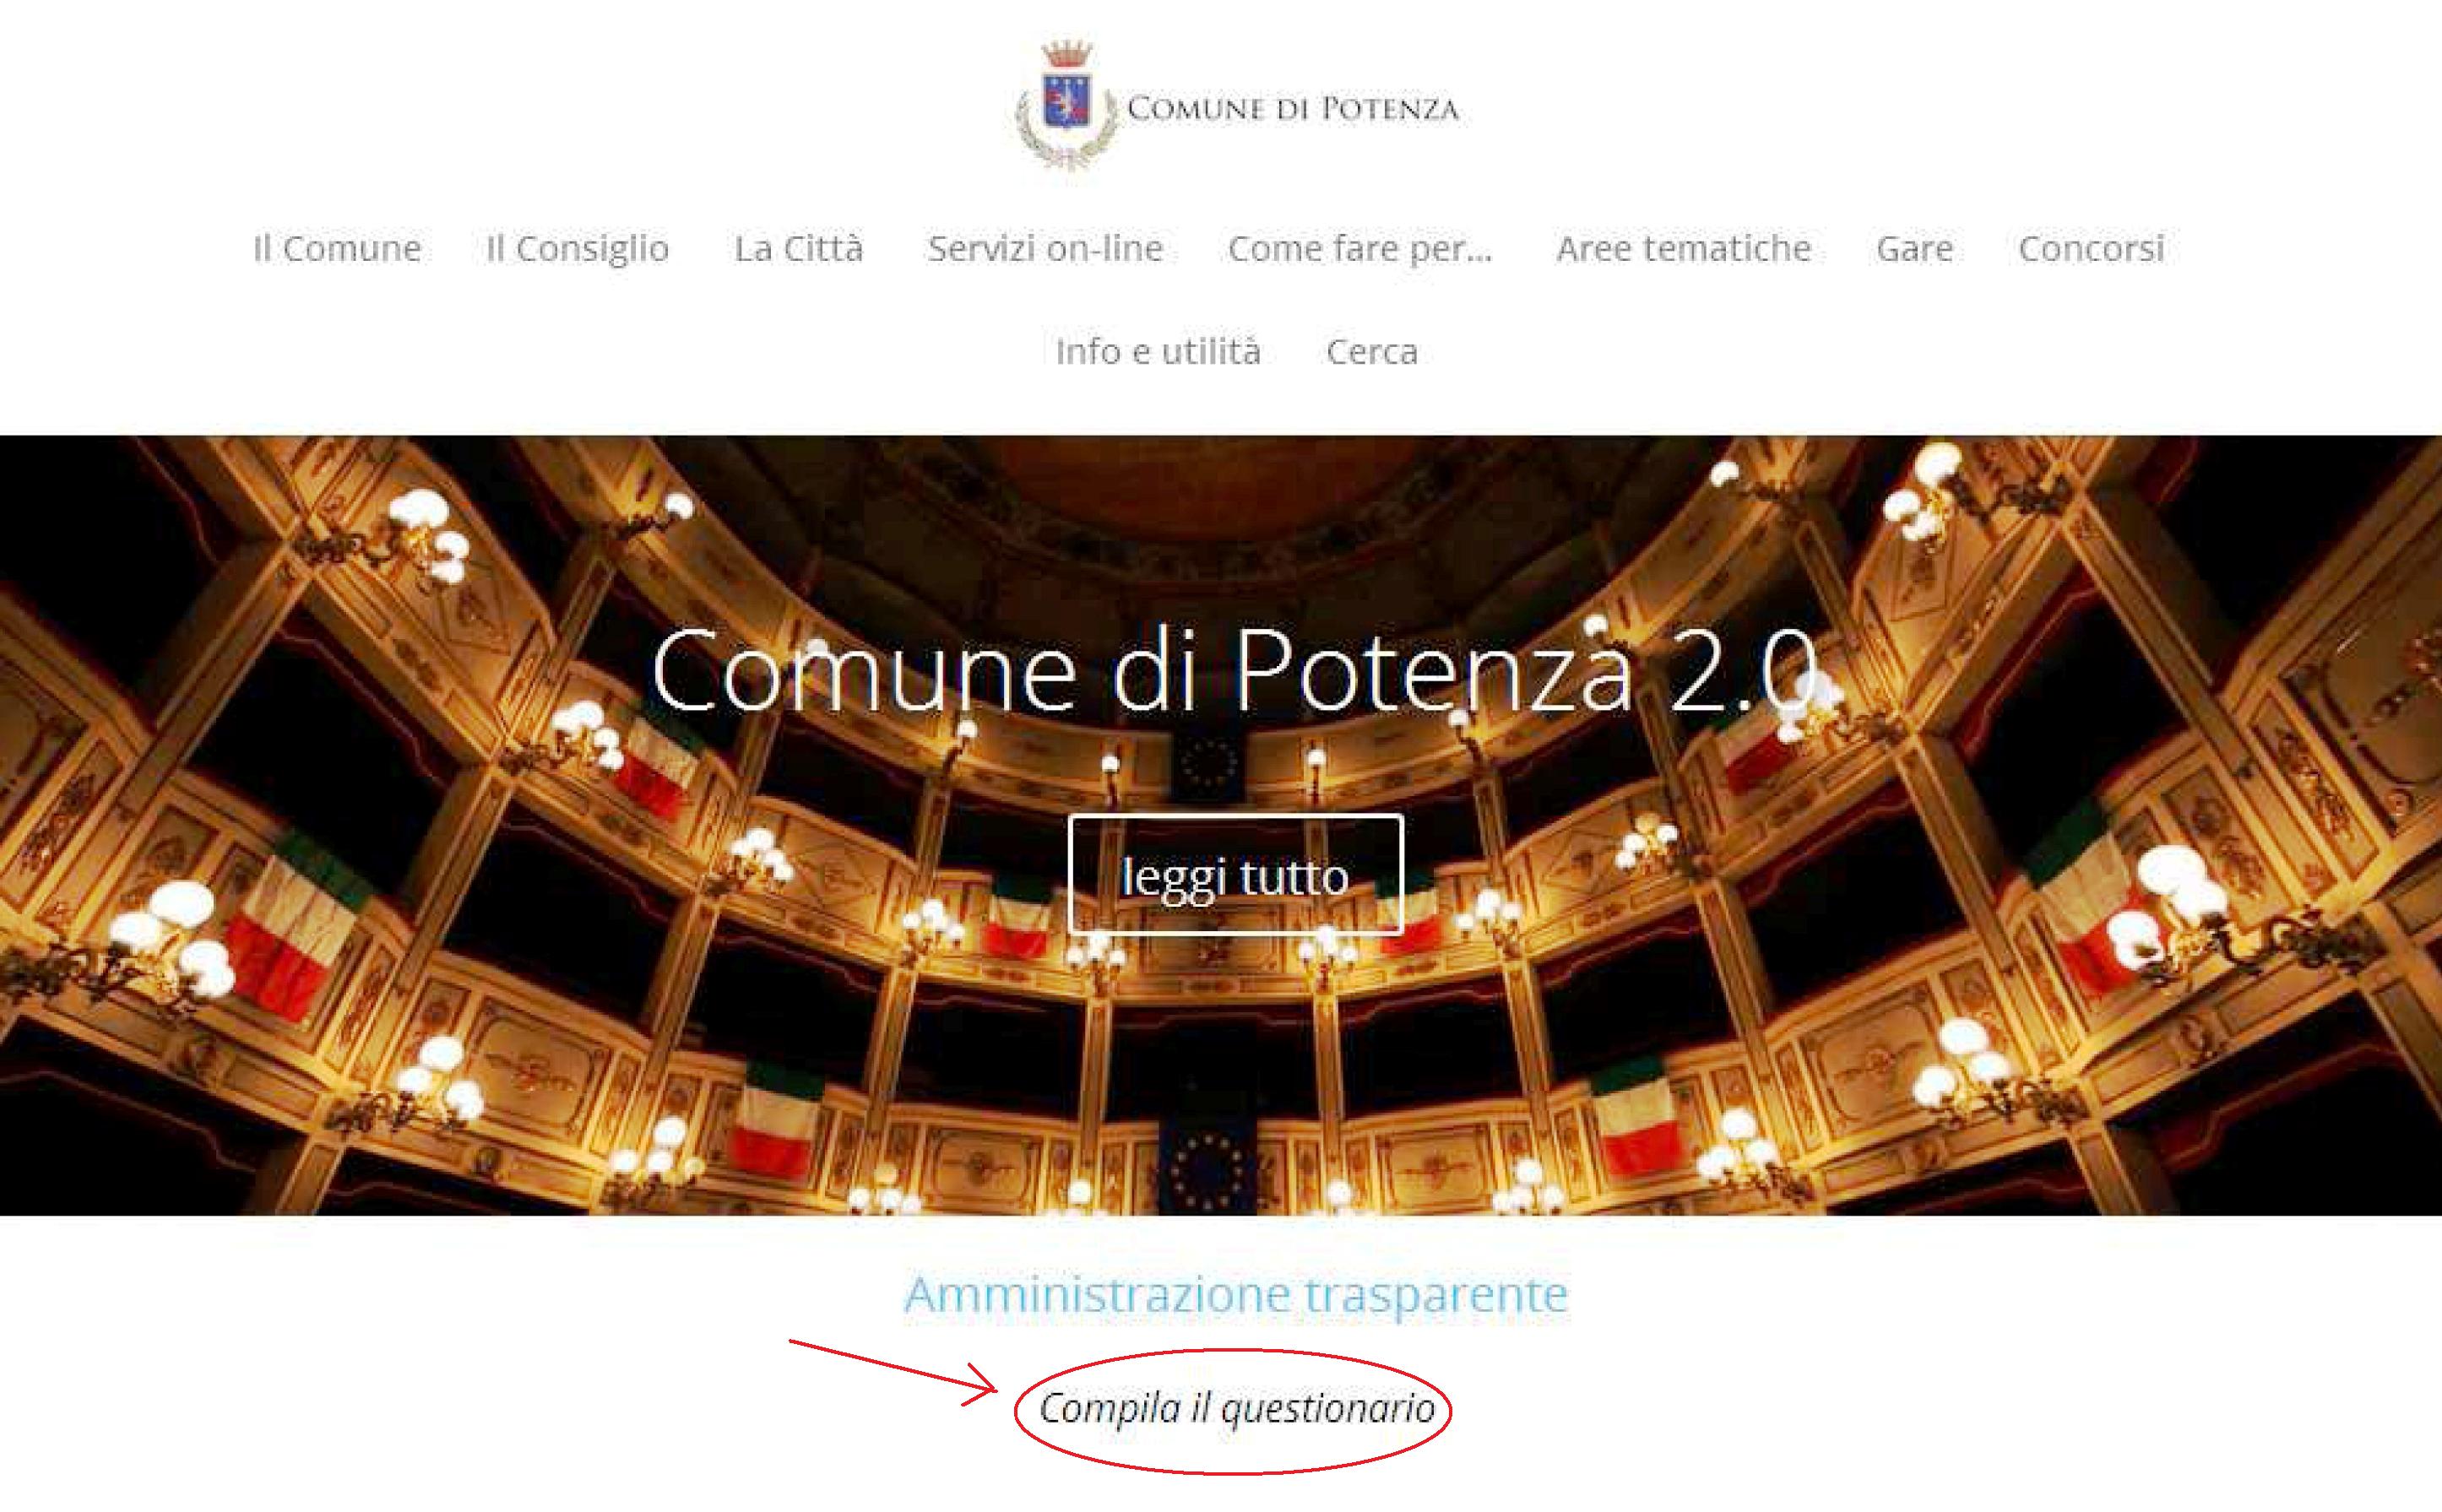
Task: Open the Il Consiglio menu
Action: coord(577,249)
